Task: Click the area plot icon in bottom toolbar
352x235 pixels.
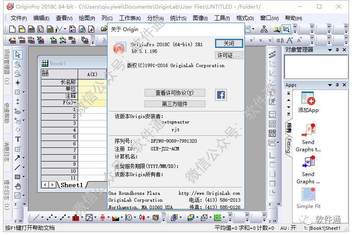Action: [x=115, y=217]
